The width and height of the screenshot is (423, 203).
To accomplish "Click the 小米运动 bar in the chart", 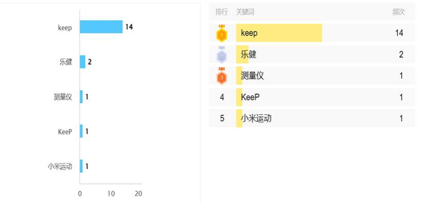I will [81, 166].
